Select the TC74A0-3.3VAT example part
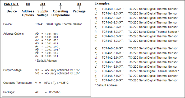Viewport: 185px width, 98px height. click(113, 9)
